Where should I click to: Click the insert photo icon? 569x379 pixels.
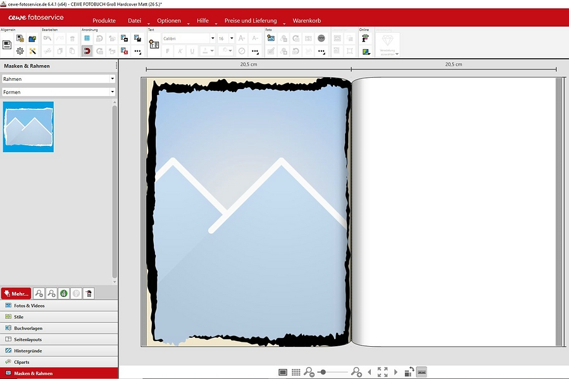pos(271,38)
